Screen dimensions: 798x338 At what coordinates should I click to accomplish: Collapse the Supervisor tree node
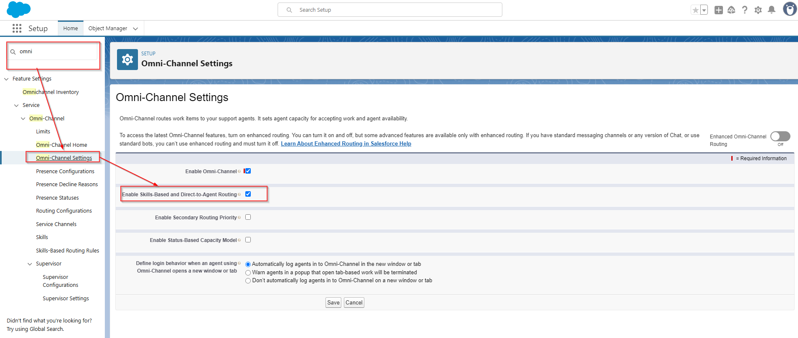[30, 264]
